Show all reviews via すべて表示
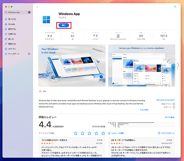Screen dimensions: 184x161 pos(170,117)
